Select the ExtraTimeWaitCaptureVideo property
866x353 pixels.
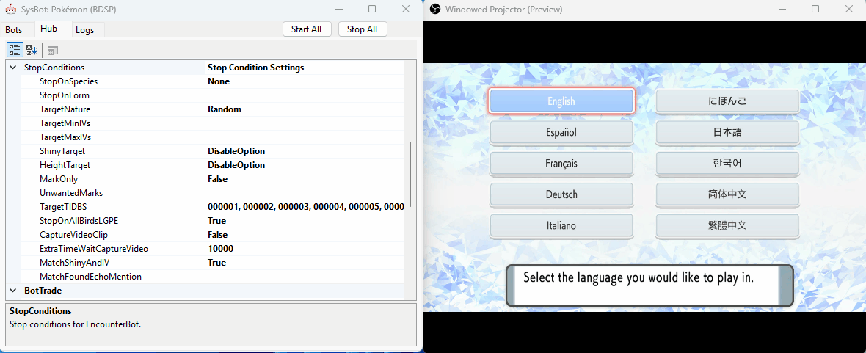point(213,249)
